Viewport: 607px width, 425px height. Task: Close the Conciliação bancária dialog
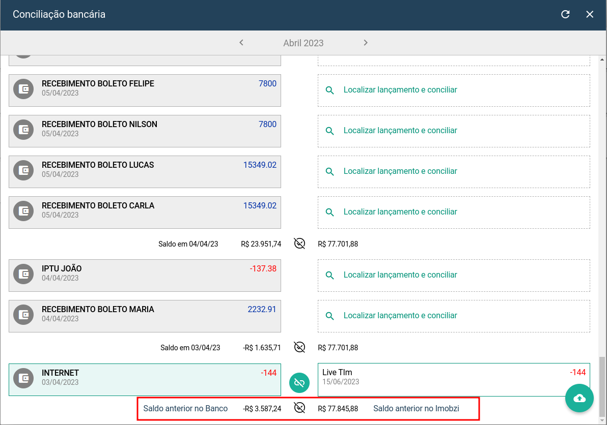(590, 14)
